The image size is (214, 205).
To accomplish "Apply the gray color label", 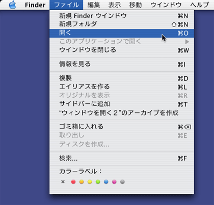I will [122, 182].
